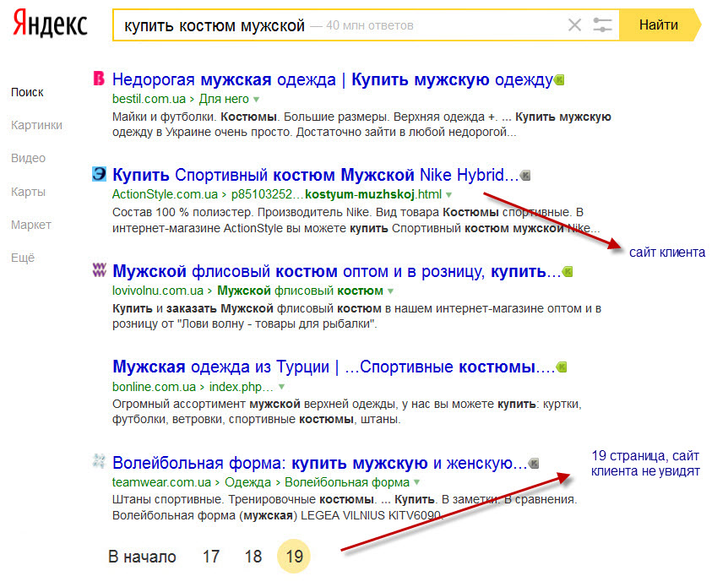
Task: Open the kostyum-muzhskoj.html URL path link
Action: (x=337, y=194)
